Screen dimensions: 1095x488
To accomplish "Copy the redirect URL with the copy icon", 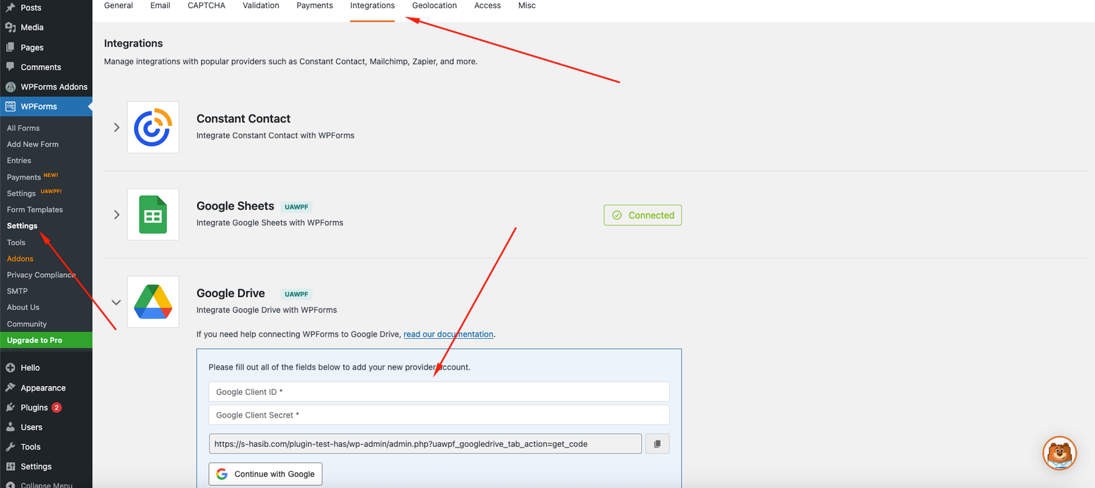I will pyautogui.click(x=657, y=444).
